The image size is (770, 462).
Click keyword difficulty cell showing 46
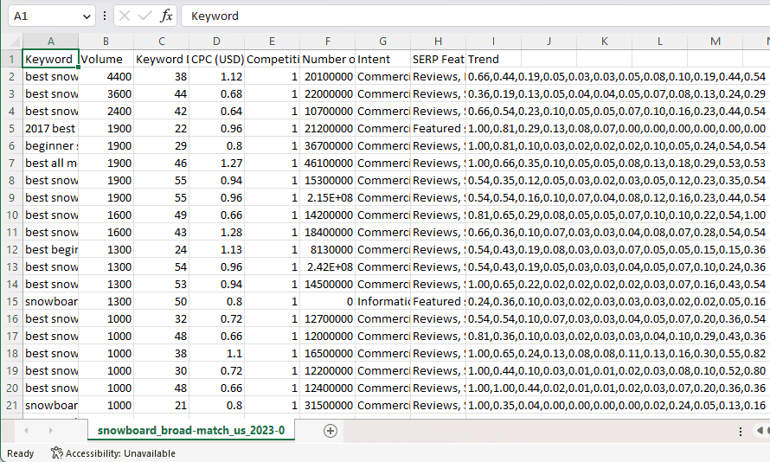click(x=162, y=163)
